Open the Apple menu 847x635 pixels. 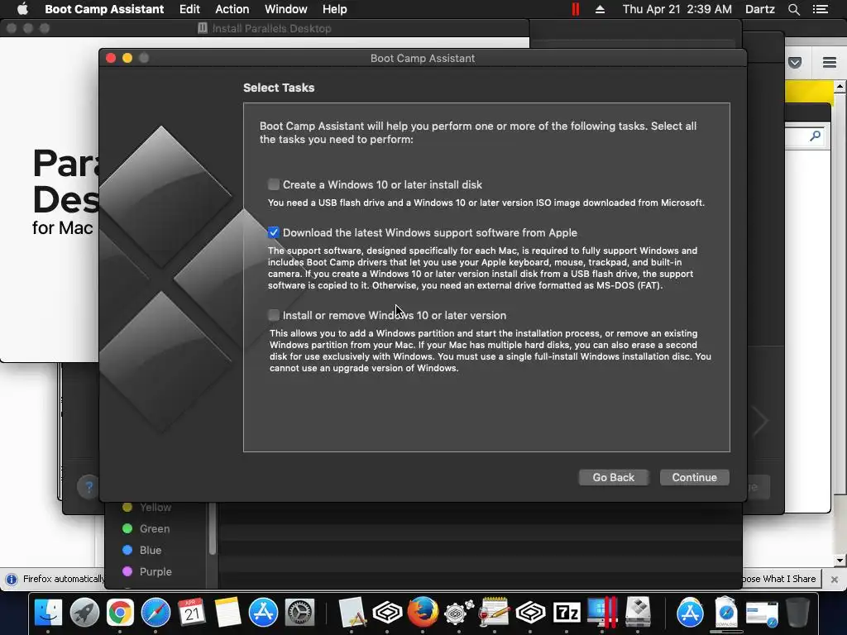tap(22, 9)
